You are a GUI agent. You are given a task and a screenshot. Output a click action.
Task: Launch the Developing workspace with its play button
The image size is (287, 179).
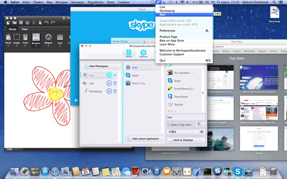pyautogui.click(x=109, y=91)
